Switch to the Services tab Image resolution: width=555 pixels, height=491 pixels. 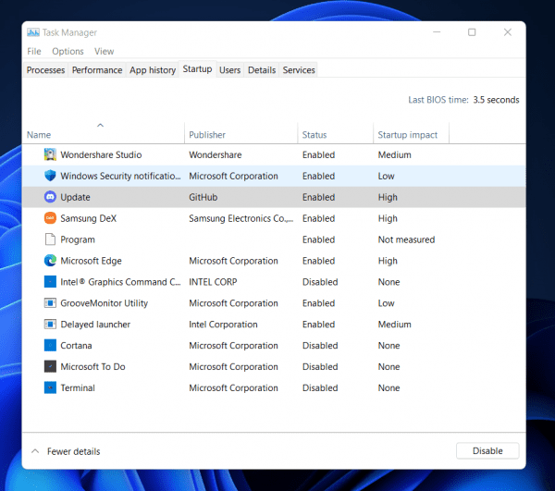[299, 70]
